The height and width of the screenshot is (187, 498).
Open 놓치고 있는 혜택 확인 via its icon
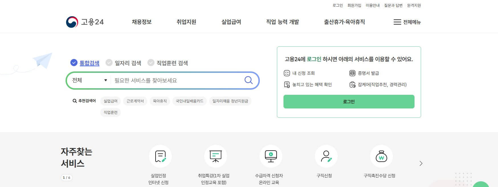click(x=287, y=84)
